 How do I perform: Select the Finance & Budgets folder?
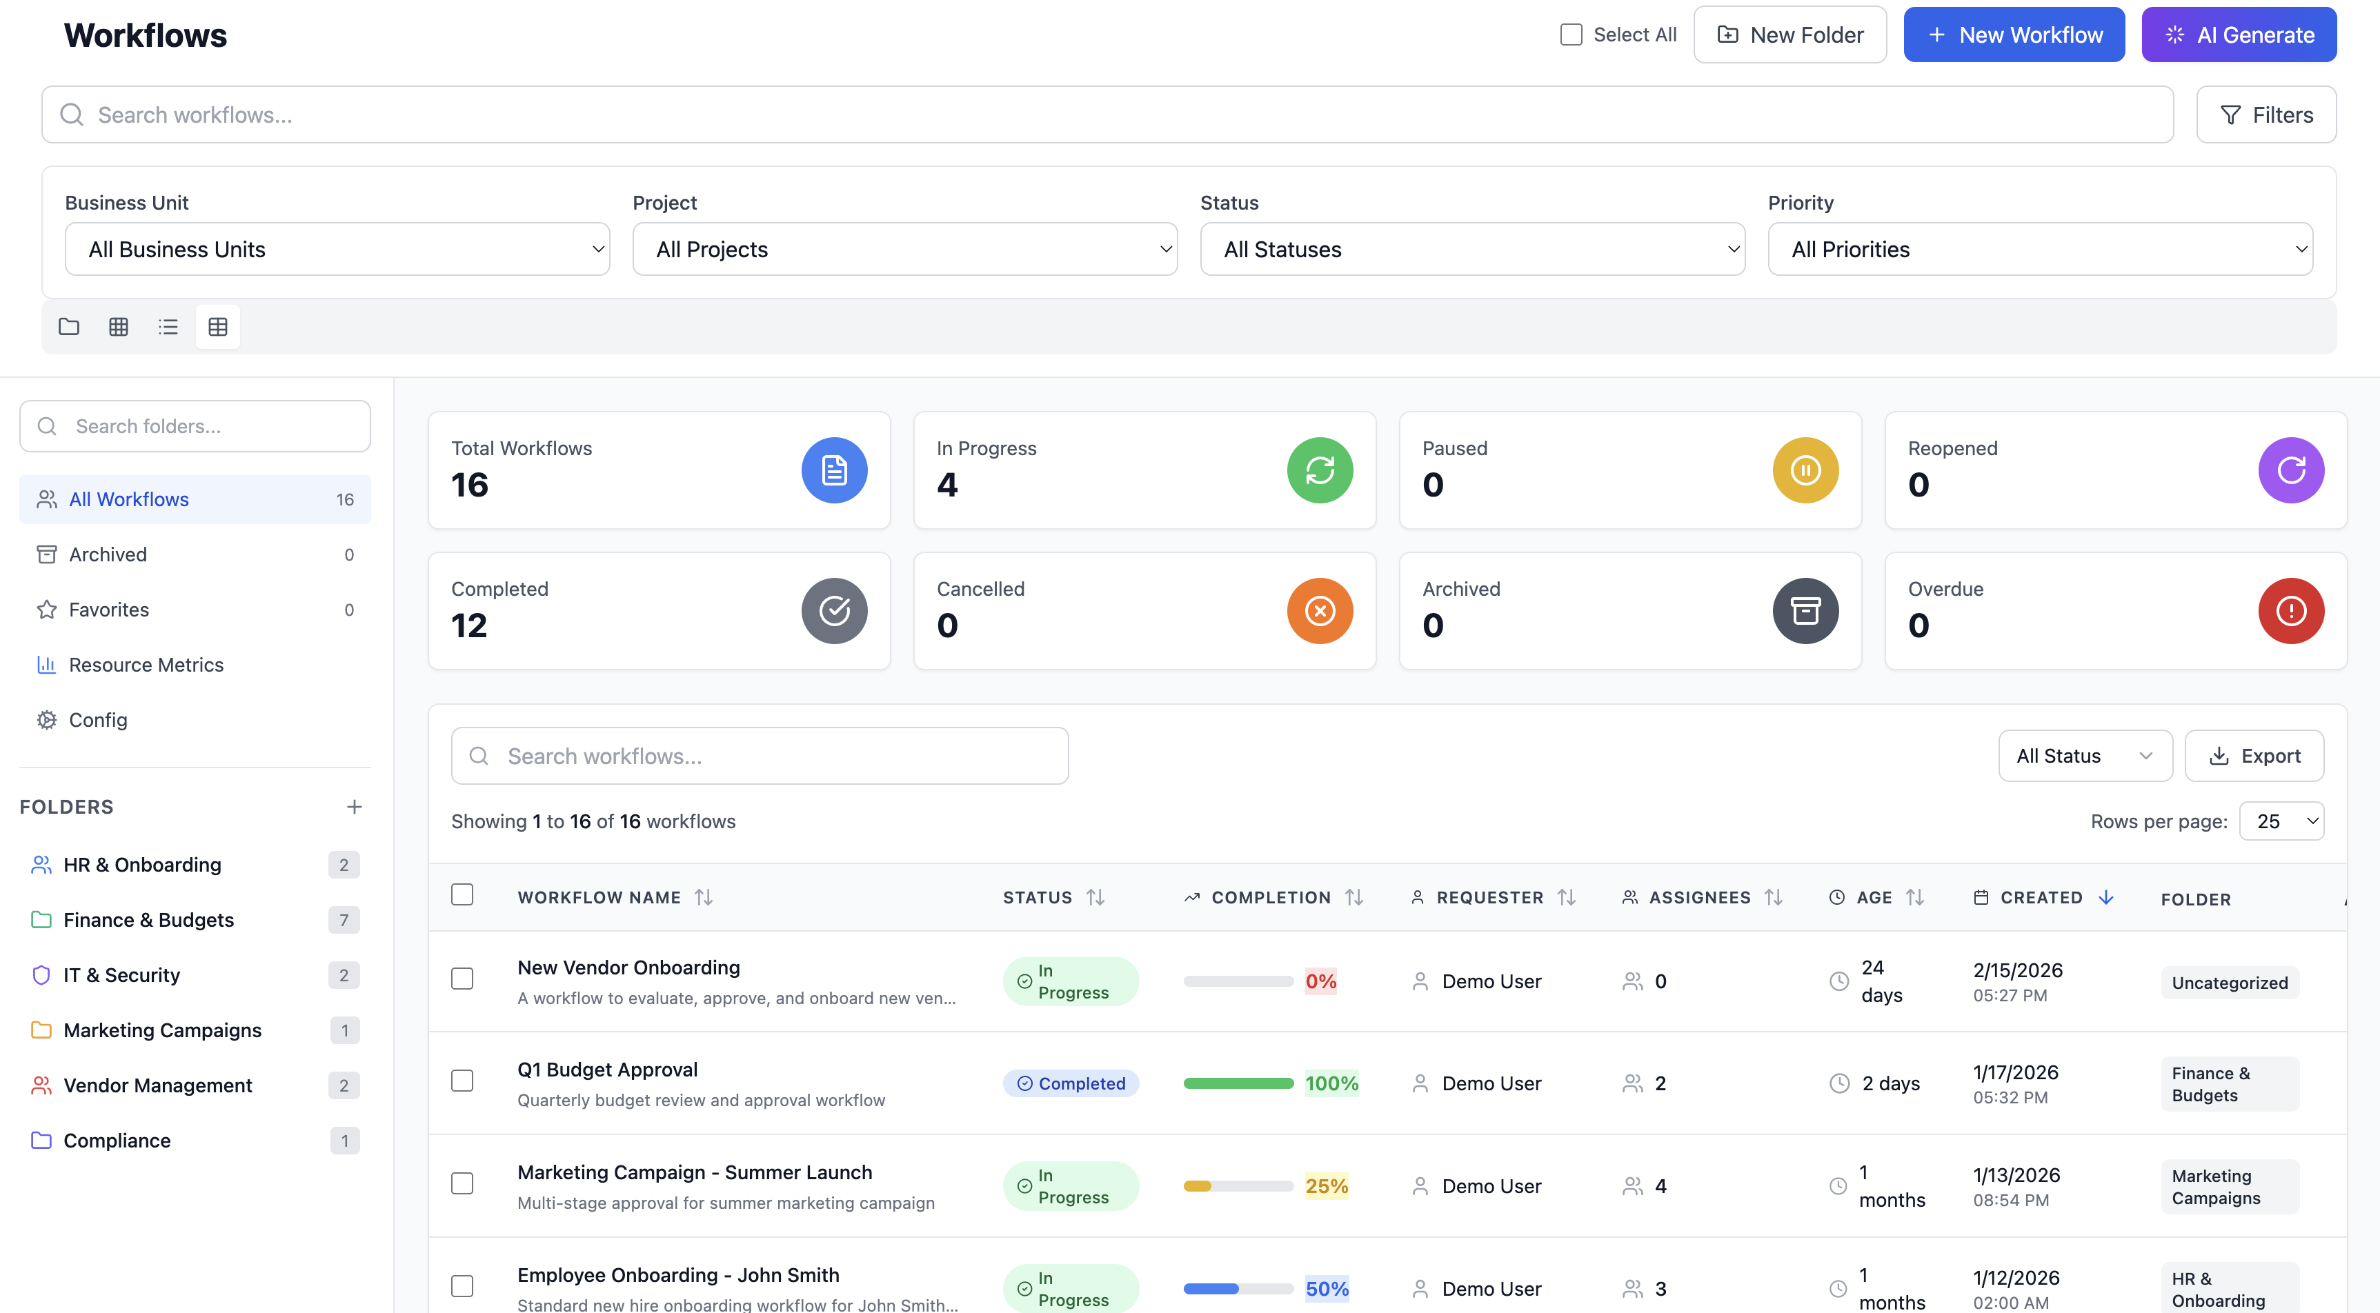(x=148, y=920)
